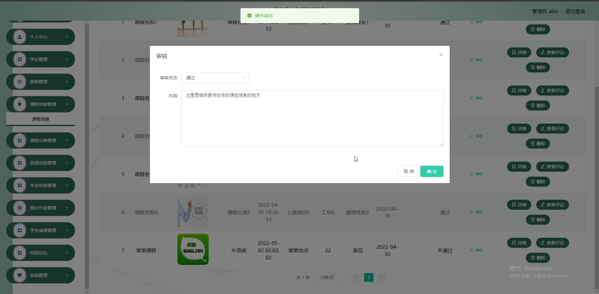The width and height of the screenshot is (599, 294).
Task: Click the 审核 edit icon in row 7
Action: point(472,250)
